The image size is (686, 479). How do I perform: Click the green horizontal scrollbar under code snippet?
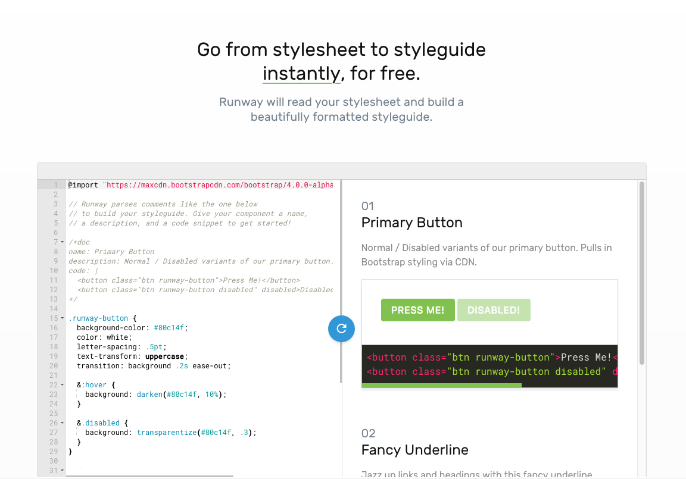point(441,386)
